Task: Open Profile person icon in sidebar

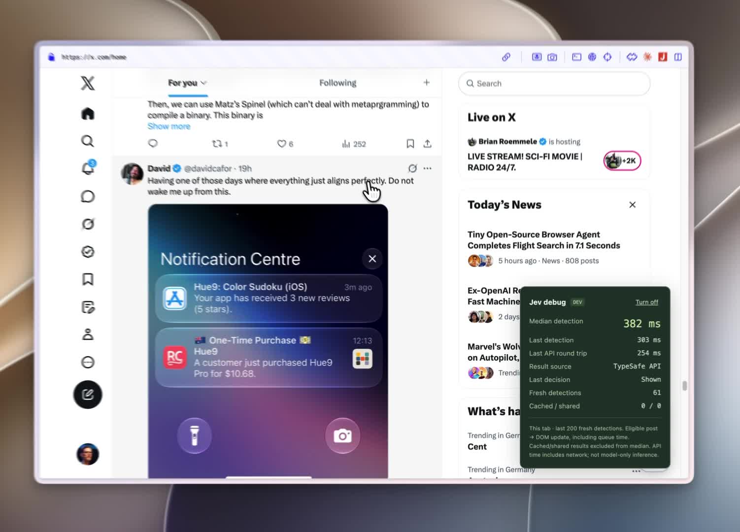Action: [88, 334]
